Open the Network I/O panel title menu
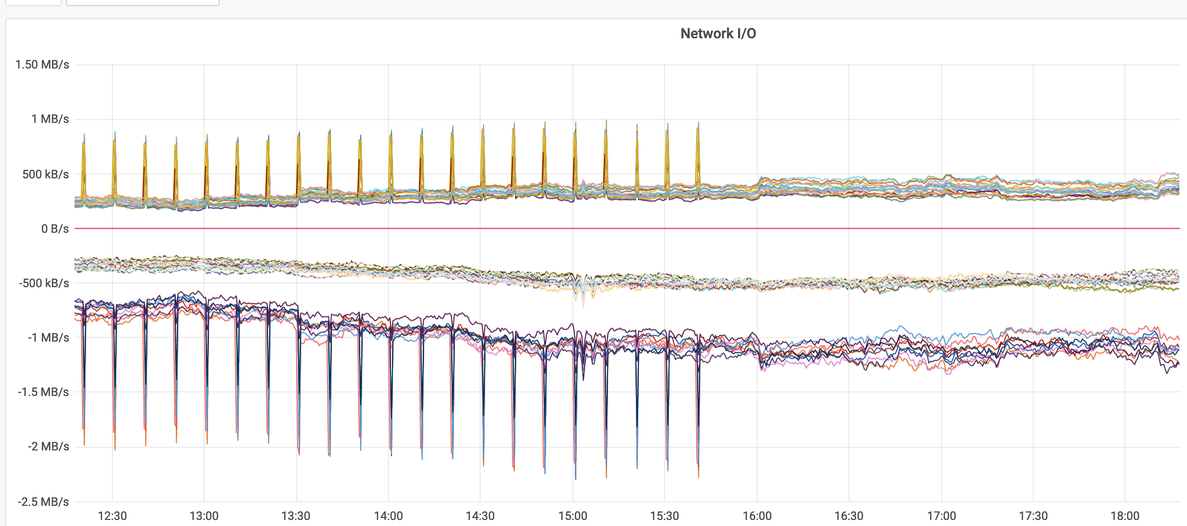1187x526 pixels. click(717, 34)
